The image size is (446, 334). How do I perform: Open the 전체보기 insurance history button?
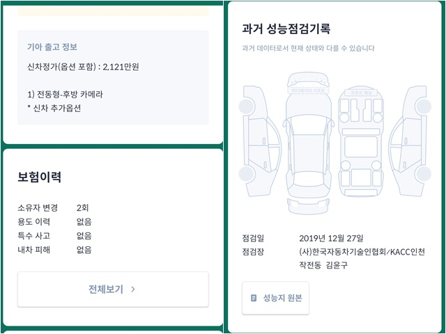pos(112,289)
